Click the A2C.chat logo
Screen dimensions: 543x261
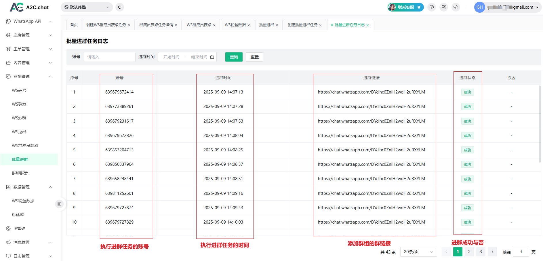coord(29,7)
